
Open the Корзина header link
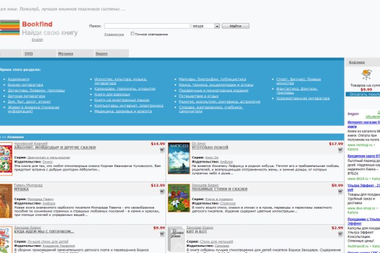[357, 63]
